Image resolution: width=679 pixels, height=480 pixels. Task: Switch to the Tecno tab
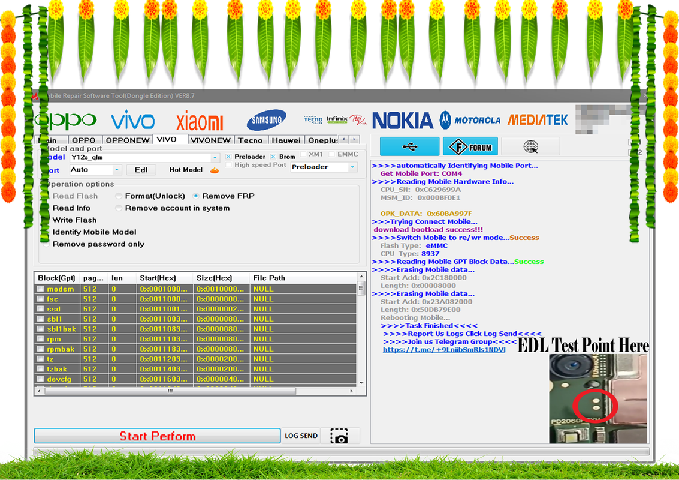[251, 140]
